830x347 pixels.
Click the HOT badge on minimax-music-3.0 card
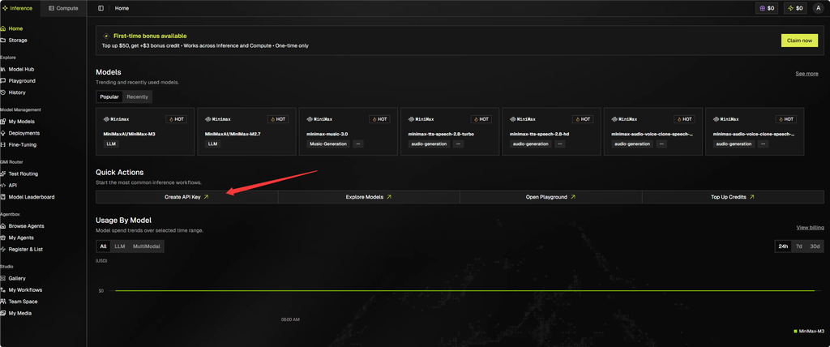379,120
